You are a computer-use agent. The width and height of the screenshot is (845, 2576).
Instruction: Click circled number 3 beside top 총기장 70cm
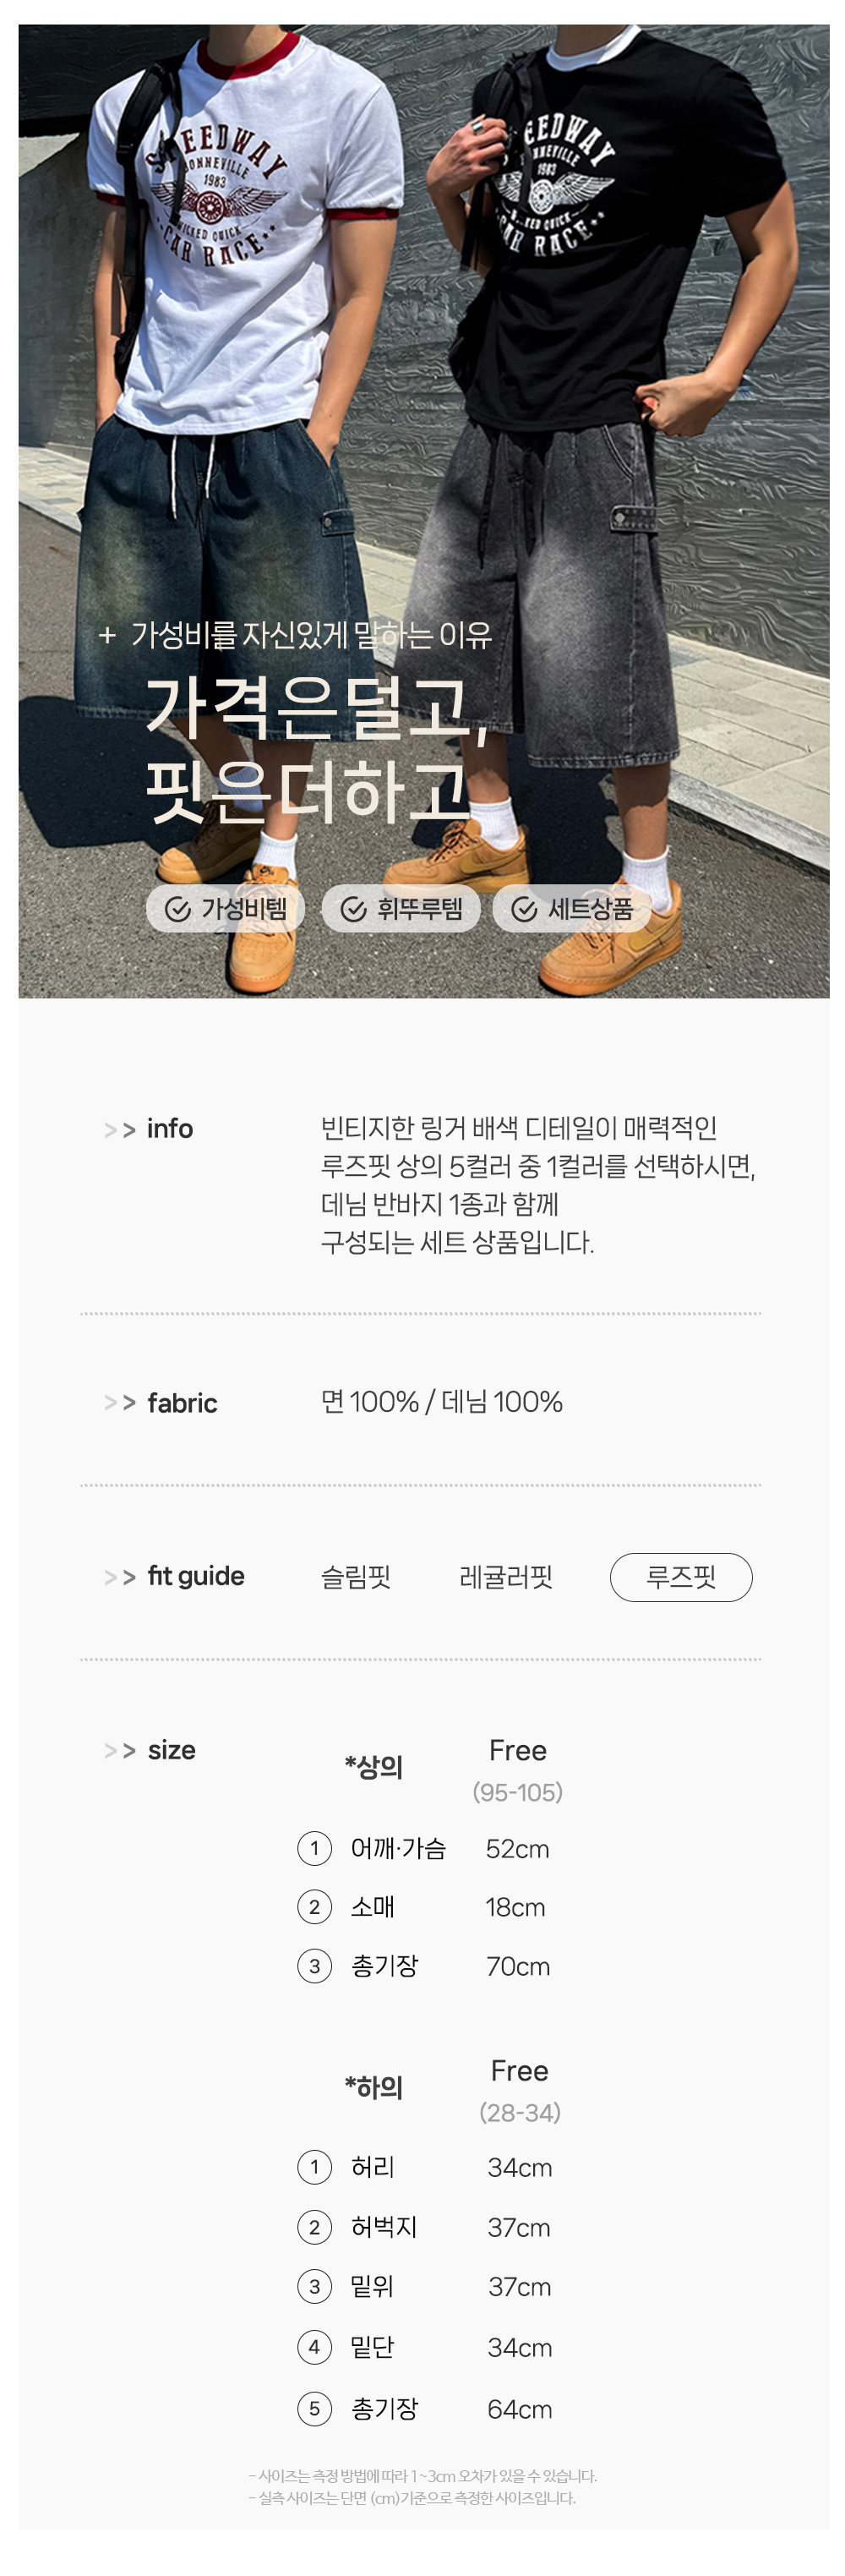tap(314, 1966)
